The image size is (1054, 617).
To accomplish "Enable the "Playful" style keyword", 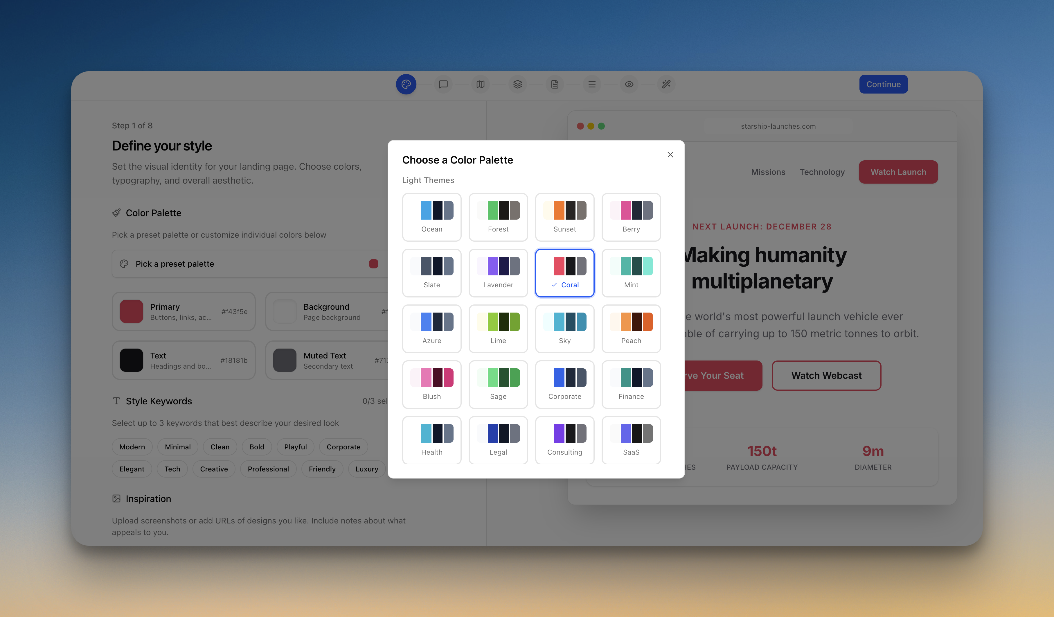I will pos(295,447).
